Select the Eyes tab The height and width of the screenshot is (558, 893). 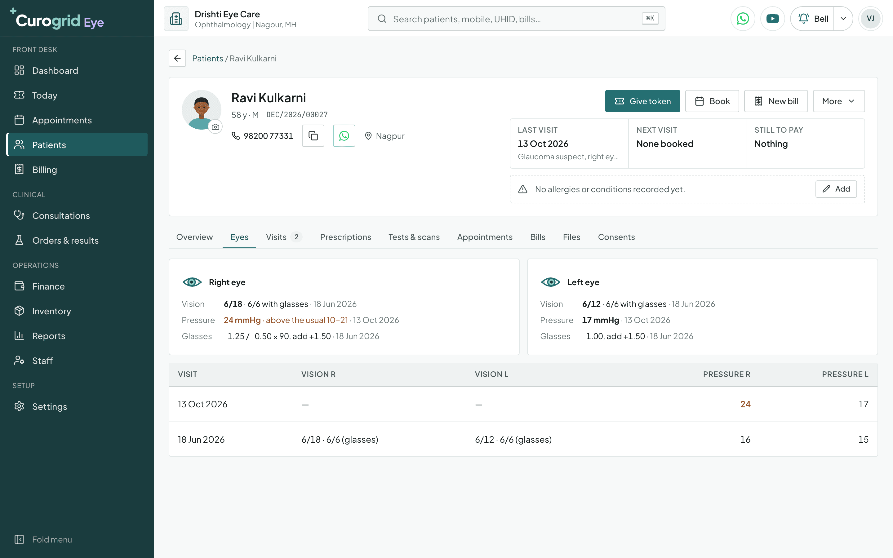(x=239, y=237)
